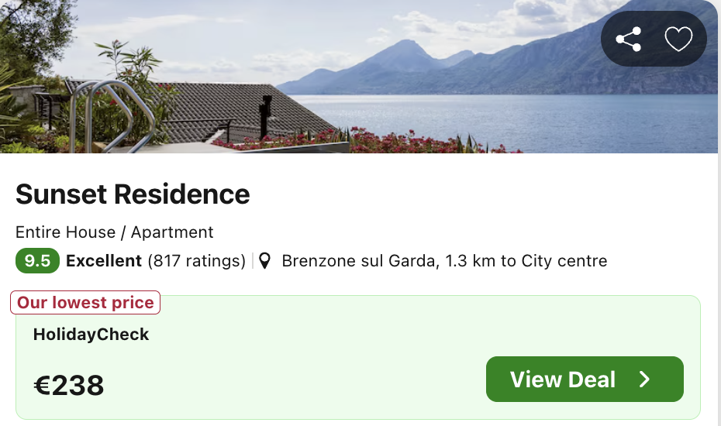Click the chevron arrow inside View Deal
This screenshot has width=721, height=426.
[x=645, y=379]
